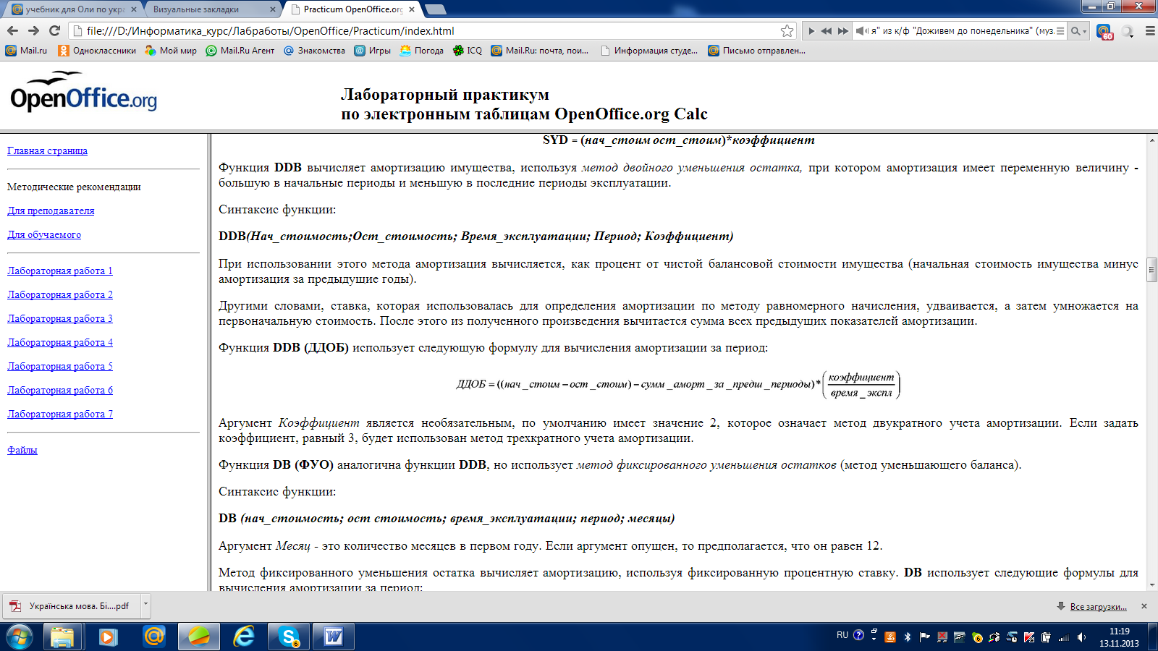Screen dimensions: 1158x651
Task: Open Mail.Ru extension with 60 badge
Action: 1104,32
